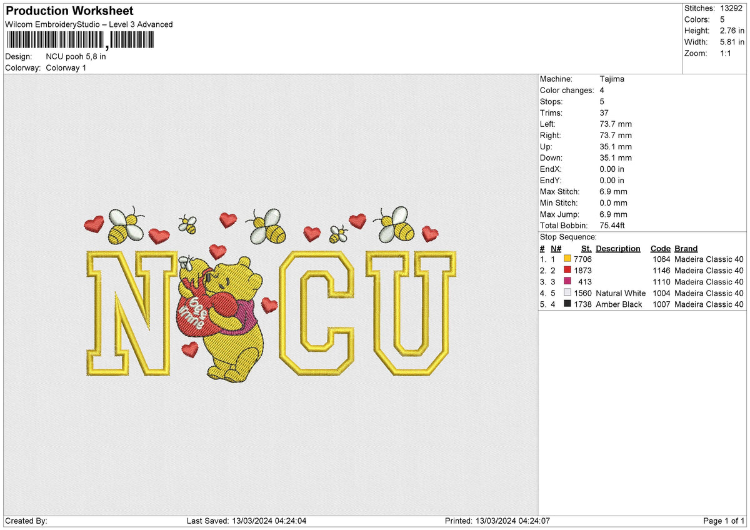Click the Zoom value 1:1
Viewport: 750px width, 530px height.
[726, 53]
